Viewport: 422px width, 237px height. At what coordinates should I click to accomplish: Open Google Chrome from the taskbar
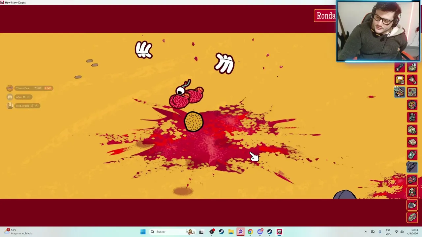click(x=250, y=232)
